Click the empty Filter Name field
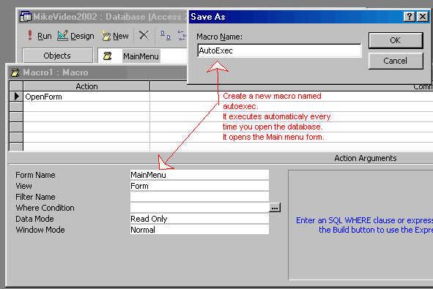The width and height of the screenshot is (433, 289). [x=199, y=197]
